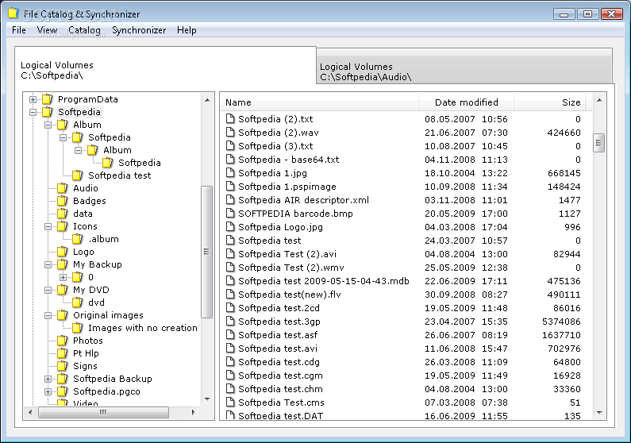Image resolution: width=631 pixels, height=443 pixels.
Task: Click file icon for Softpedia 1.jpg
Action: 230,172
